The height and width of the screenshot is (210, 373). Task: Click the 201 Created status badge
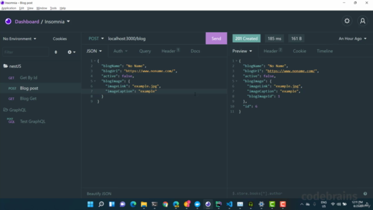[x=246, y=38]
